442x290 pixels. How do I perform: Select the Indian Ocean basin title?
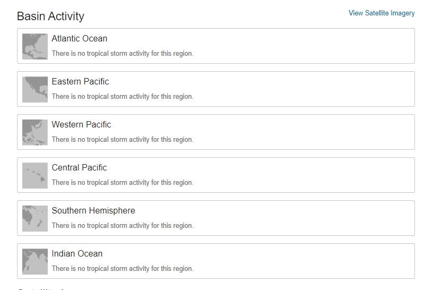[x=77, y=254]
